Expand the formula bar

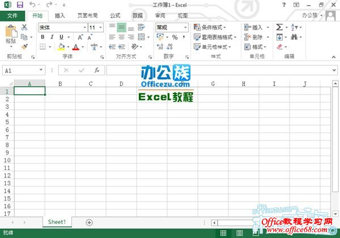pos(334,70)
